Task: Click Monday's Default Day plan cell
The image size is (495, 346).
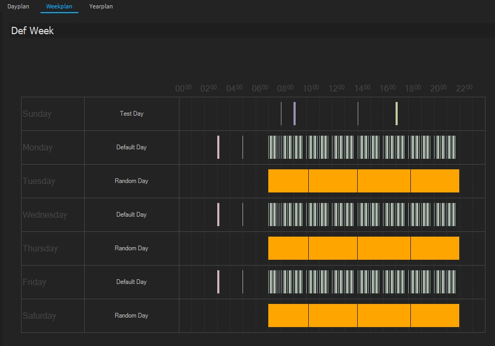Action: pyautogui.click(x=132, y=147)
